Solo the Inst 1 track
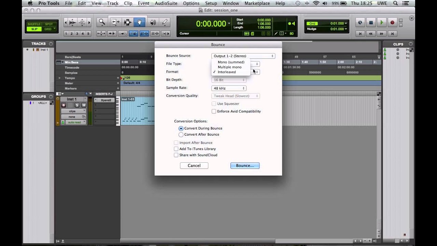The width and height of the screenshot is (437, 246). coord(77,105)
